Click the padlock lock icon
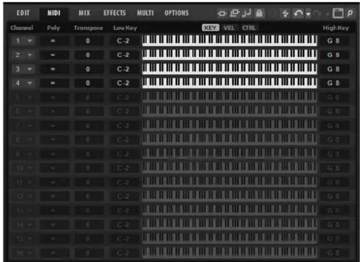Image resolution: width=360 pixels, height=262 pixels. [x=259, y=13]
